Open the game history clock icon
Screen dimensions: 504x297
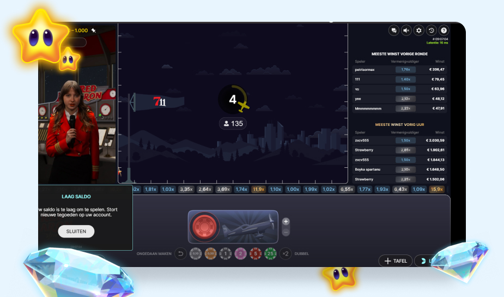click(432, 31)
